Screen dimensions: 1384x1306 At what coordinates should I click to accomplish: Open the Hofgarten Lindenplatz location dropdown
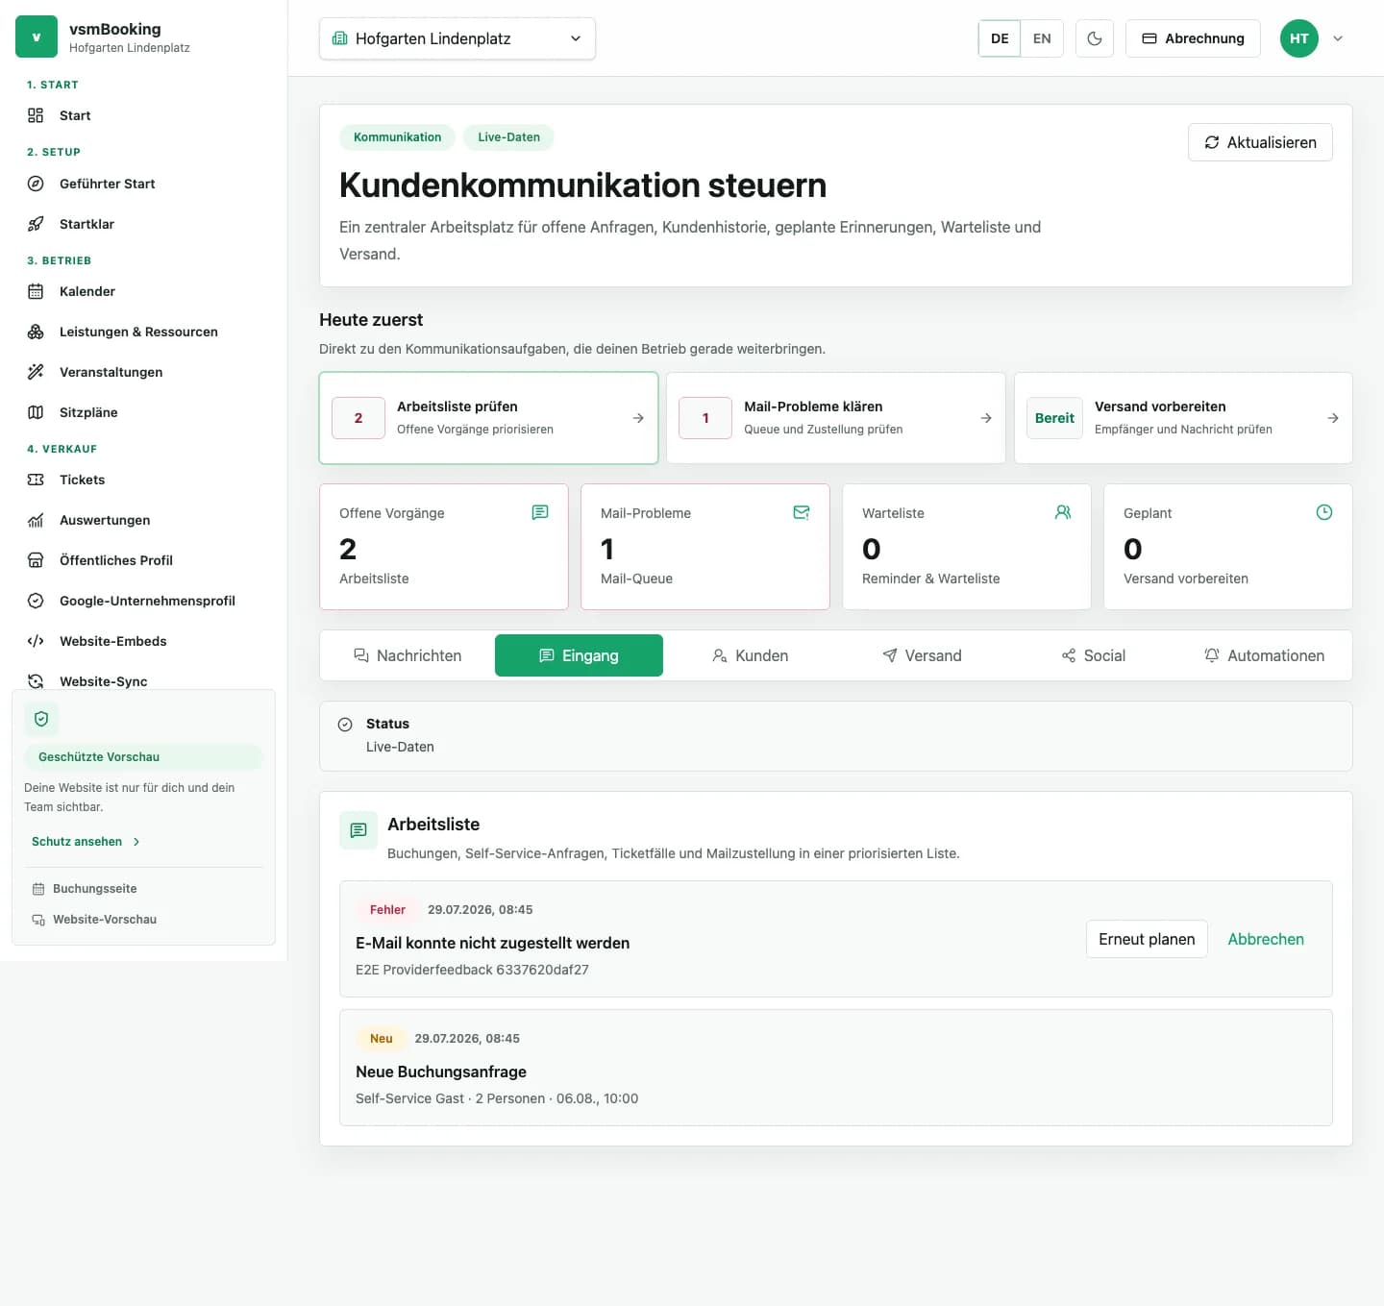[x=457, y=38]
